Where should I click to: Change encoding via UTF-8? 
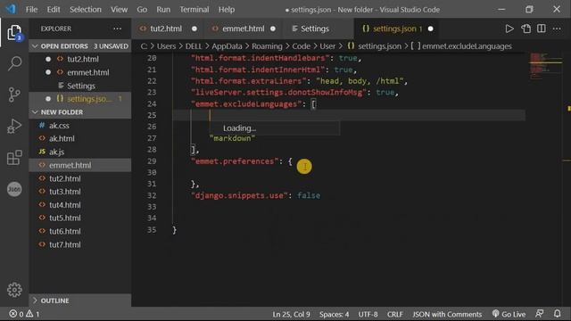pyautogui.click(x=368, y=314)
